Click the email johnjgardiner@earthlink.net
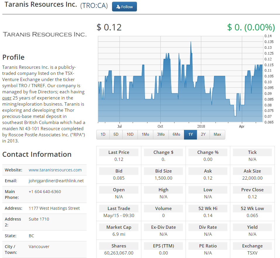 coord(56,181)
